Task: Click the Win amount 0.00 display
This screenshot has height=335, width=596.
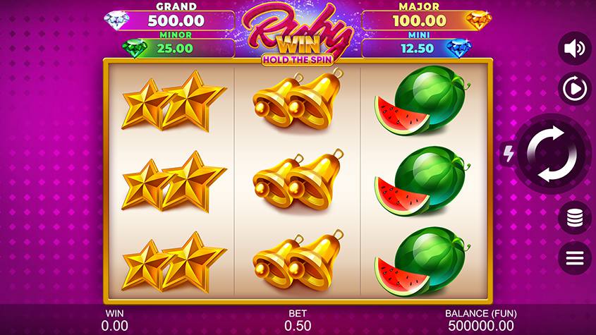Action: (114, 326)
